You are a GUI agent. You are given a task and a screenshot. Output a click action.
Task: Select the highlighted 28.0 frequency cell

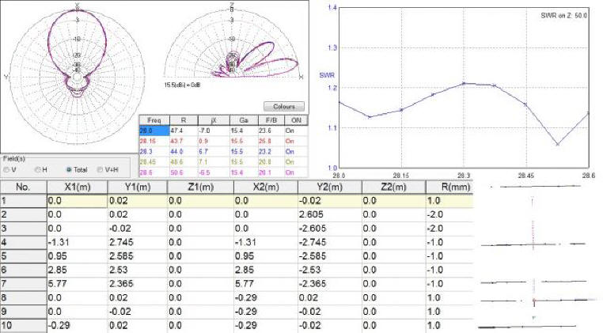[x=154, y=131]
